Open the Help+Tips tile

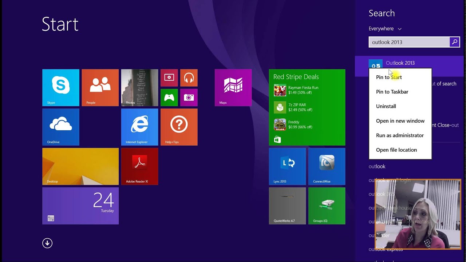179,127
